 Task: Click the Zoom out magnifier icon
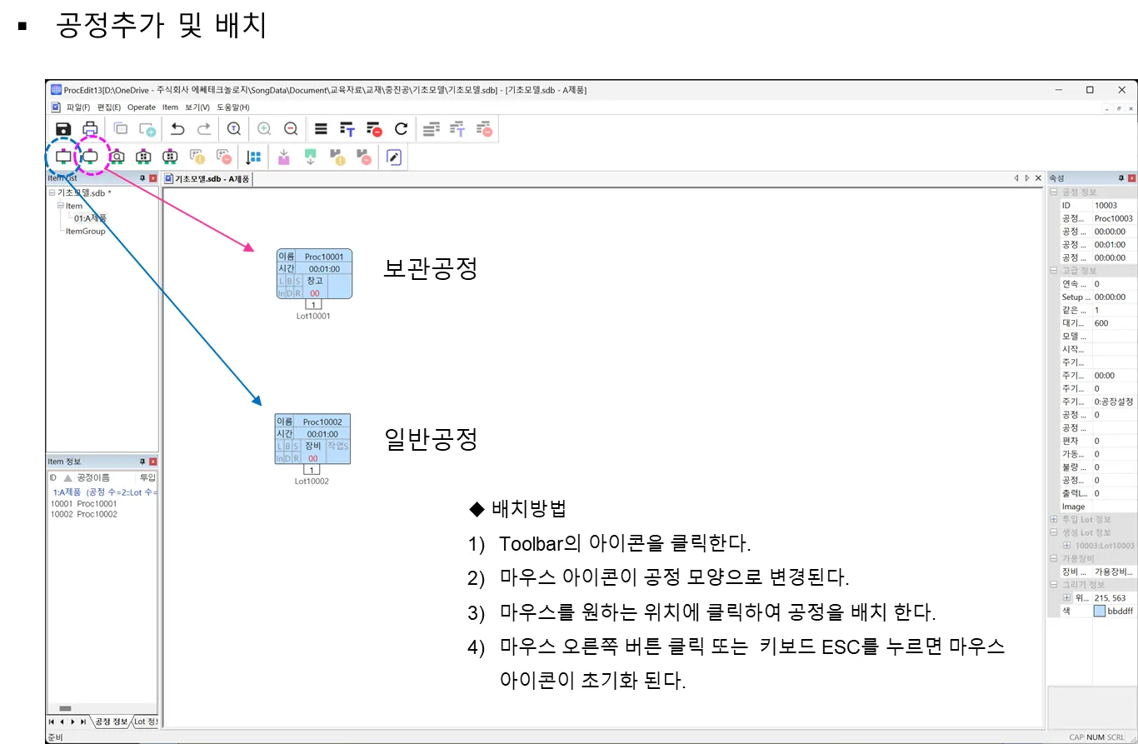coord(291,129)
